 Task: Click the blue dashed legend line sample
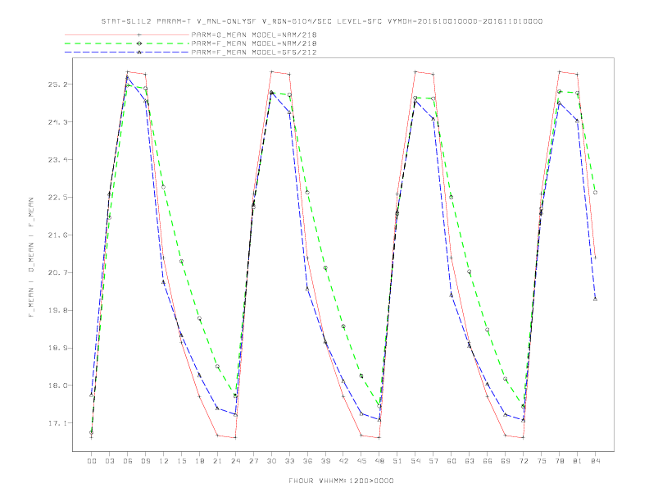127,52
